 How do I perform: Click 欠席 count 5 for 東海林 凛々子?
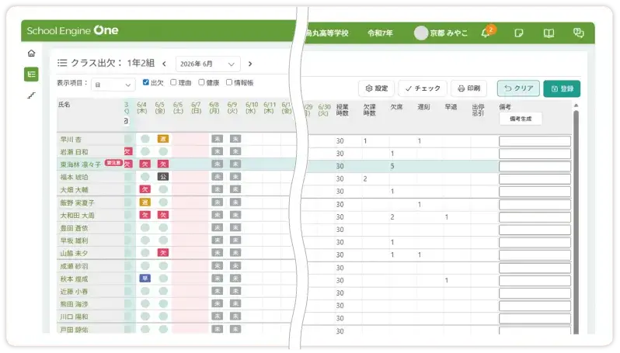[392, 166]
